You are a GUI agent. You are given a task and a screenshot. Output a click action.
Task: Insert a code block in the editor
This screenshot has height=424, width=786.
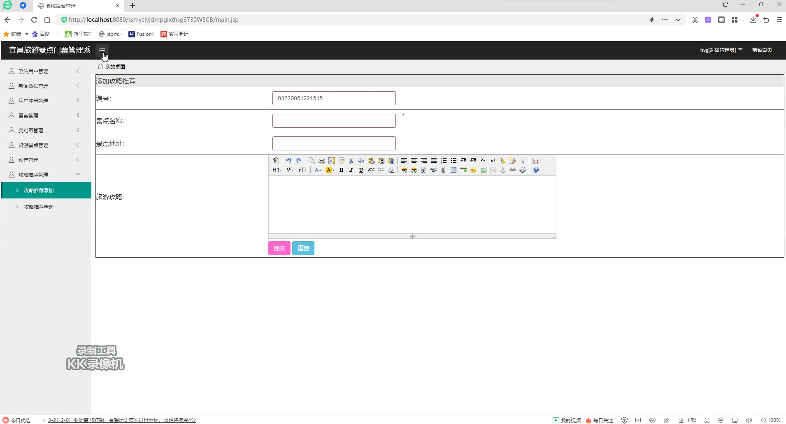(x=342, y=161)
